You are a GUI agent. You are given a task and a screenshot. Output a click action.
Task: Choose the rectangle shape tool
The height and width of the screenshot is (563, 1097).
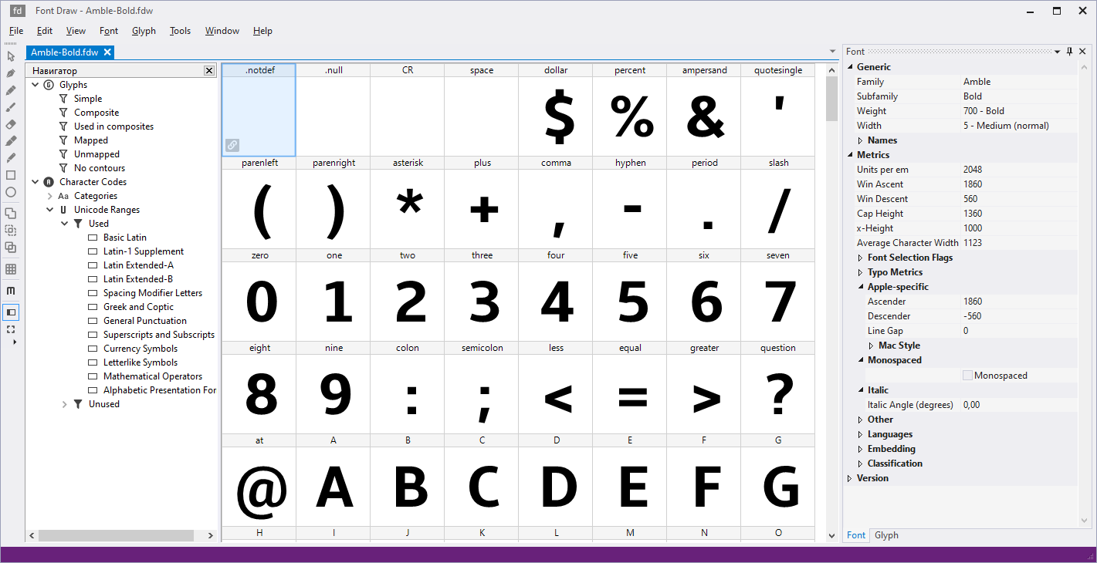[11, 175]
